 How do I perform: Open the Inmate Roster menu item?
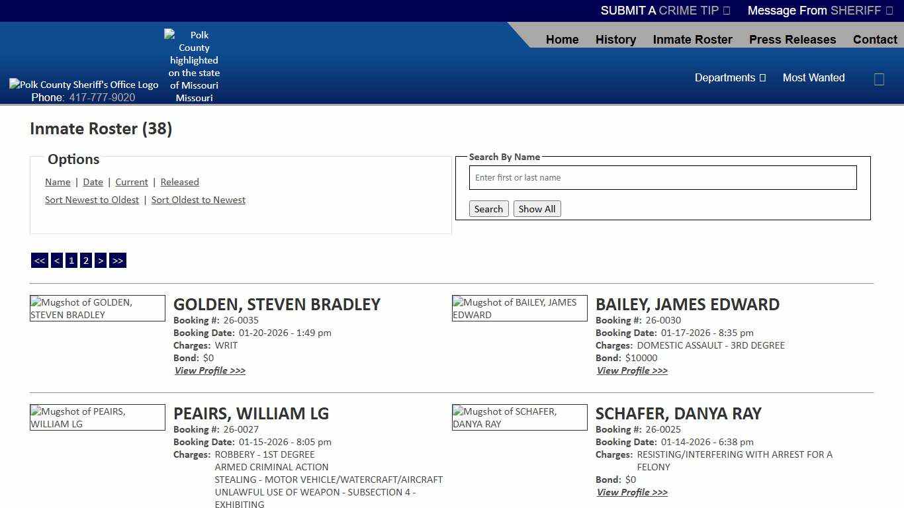[692, 39]
